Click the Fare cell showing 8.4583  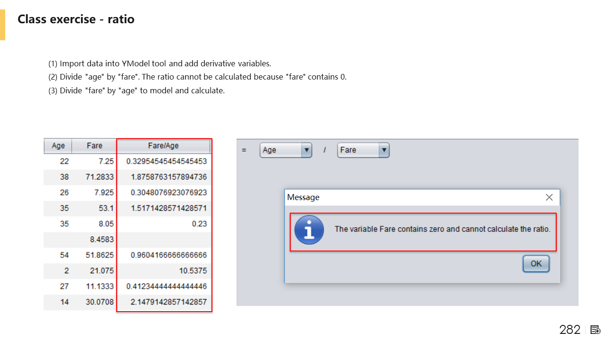[101, 240]
